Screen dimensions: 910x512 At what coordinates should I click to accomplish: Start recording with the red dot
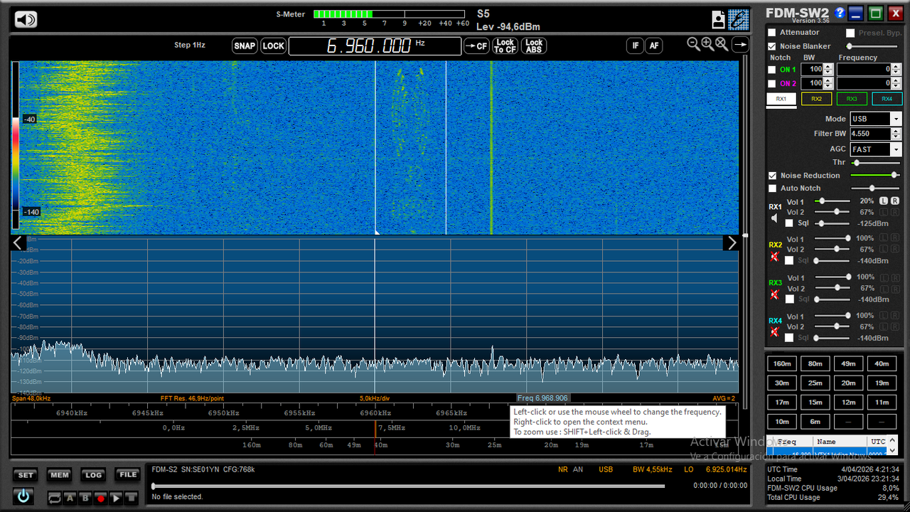click(x=101, y=498)
